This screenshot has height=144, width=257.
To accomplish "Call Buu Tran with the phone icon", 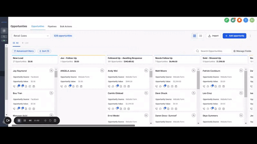I will click(x=14, y=109).
